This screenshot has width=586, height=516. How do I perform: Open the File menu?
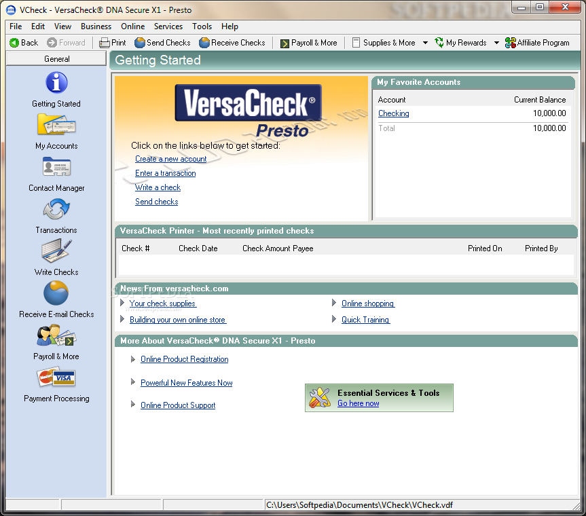16,26
